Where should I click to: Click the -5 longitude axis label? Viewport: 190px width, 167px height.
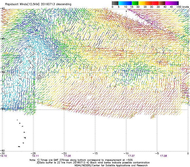coord(157,154)
